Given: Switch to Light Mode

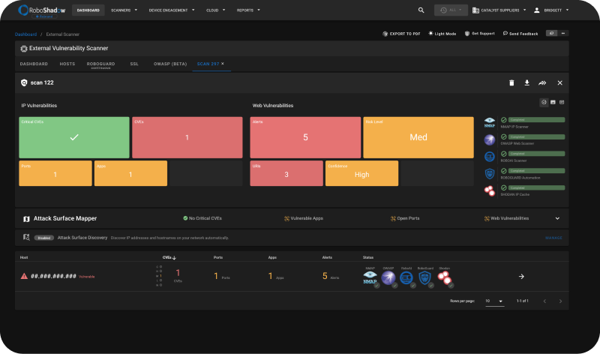Looking at the screenshot, I should click(442, 34).
